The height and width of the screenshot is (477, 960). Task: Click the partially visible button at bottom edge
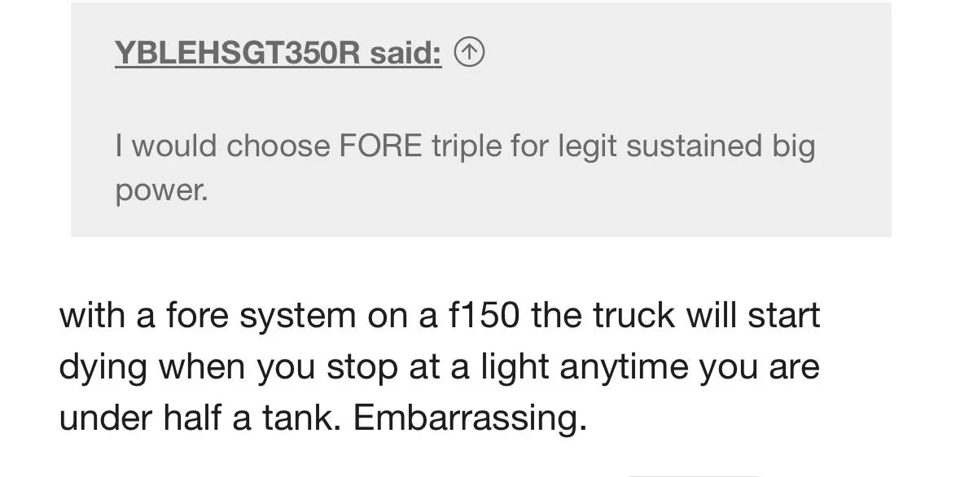(x=693, y=475)
